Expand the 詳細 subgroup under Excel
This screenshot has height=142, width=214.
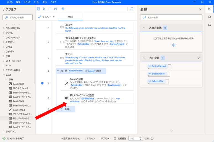pyautogui.click(x=7, y=79)
